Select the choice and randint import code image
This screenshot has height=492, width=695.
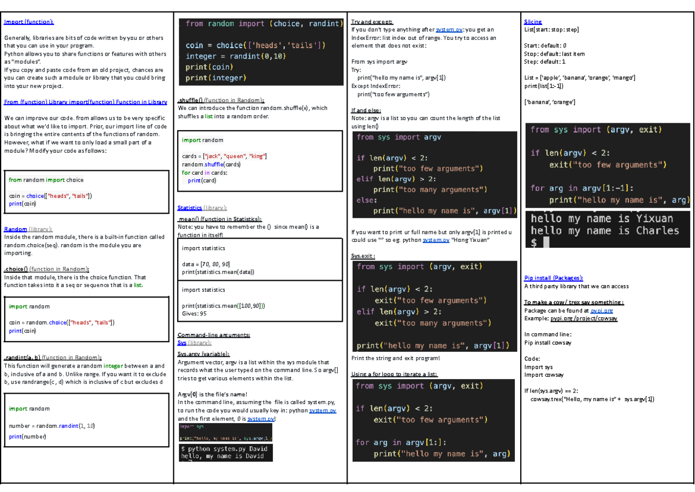click(260, 51)
